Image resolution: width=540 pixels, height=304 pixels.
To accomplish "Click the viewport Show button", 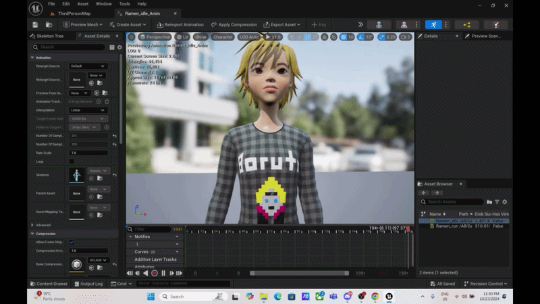I will 200,37.
